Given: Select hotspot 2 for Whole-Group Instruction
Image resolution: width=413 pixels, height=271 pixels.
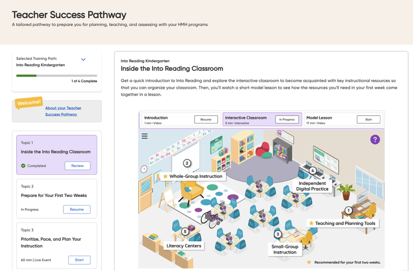Looking at the screenshot, I should pyautogui.click(x=187, y=163).
